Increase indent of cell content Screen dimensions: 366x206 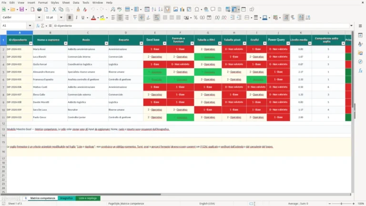point(233,18)
